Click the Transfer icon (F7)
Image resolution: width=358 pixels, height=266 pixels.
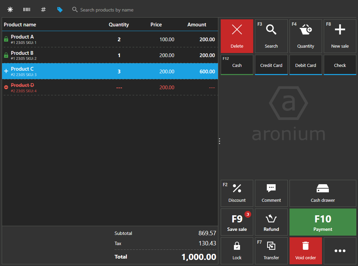point(271,250)
